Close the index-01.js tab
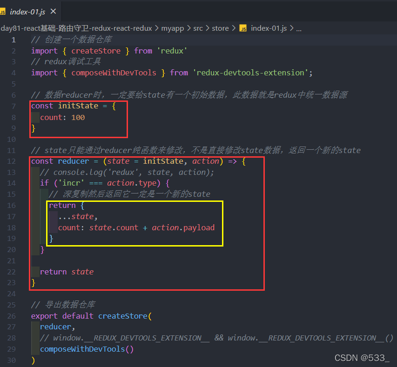This screenshot has width=397, height=367. 53,11
